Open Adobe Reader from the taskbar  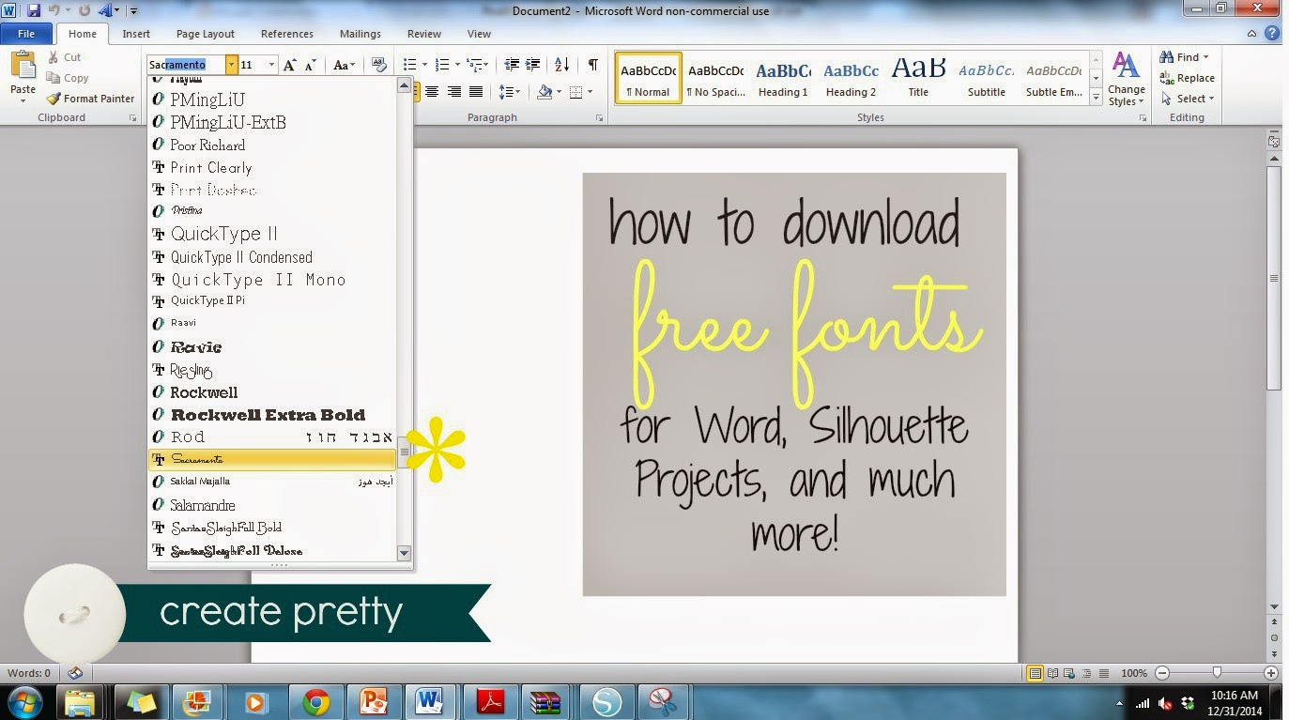[490, 701]
